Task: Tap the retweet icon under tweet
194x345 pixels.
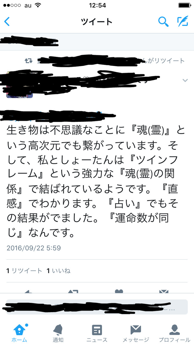Action: [73, 291]
